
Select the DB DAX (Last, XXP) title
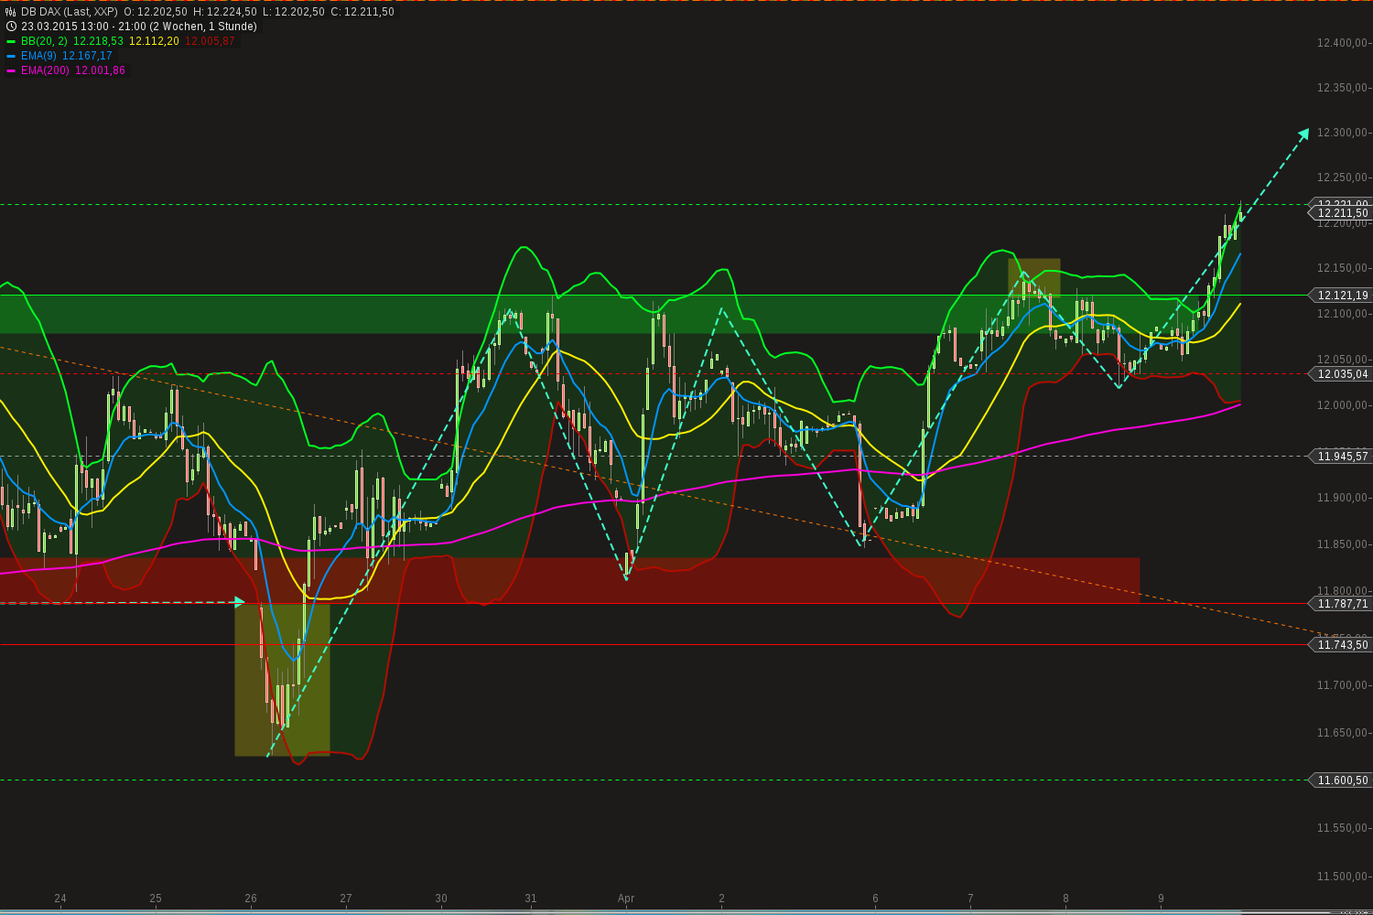(70, 12)
